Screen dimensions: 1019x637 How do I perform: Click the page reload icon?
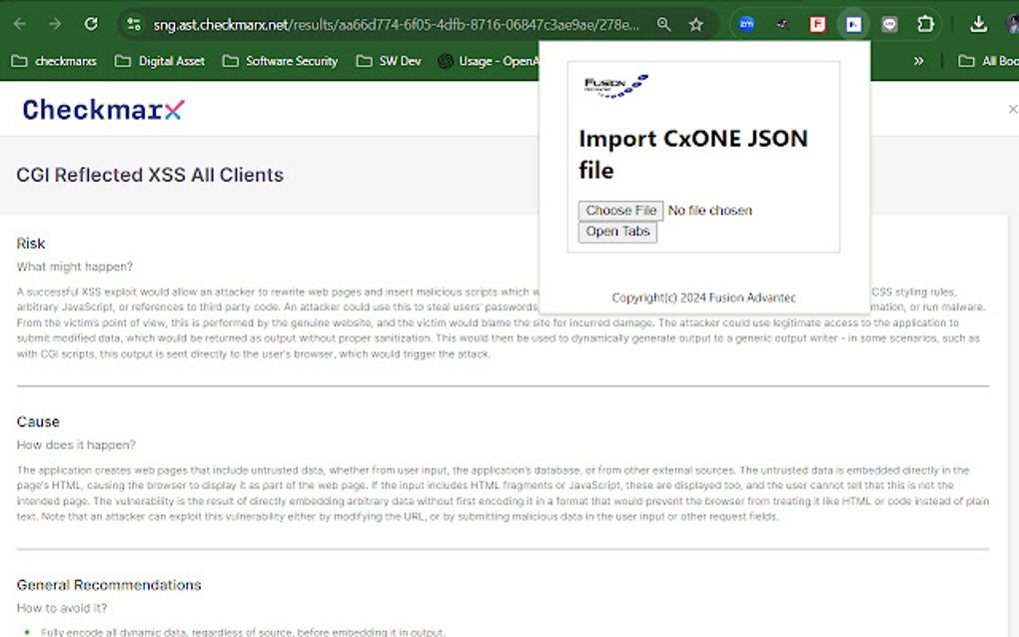tap(91, 23)
